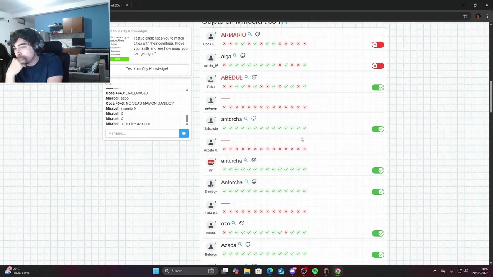The height and width of the screenshot is (277, 493).
Task: Click the chat scroll-down arrow
Action: pos(187,124)
